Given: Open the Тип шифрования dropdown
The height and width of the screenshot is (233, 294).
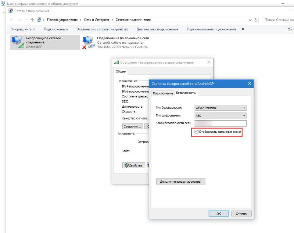Looking at the screenshot, I should pos(220,116).
